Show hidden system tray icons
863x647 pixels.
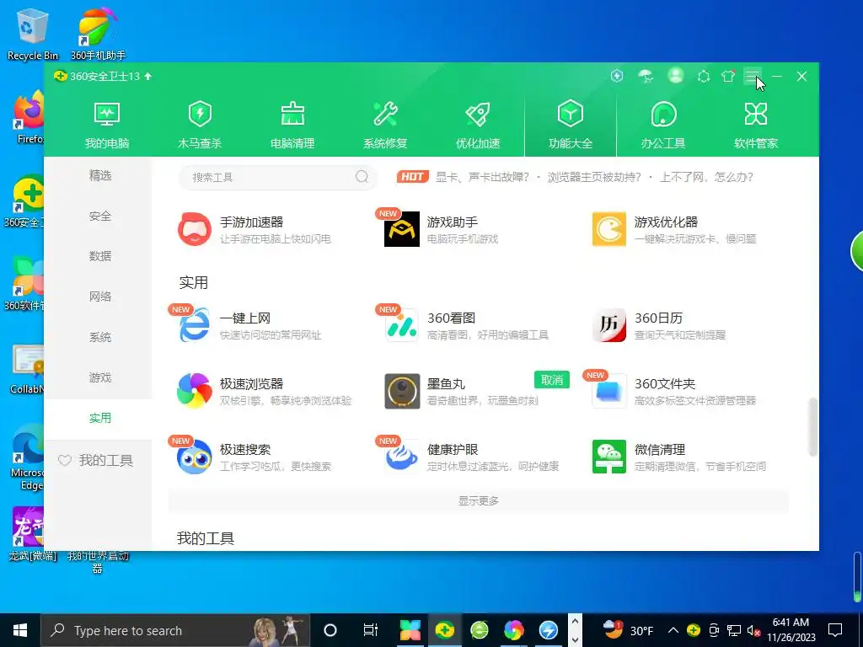point(673,630)
